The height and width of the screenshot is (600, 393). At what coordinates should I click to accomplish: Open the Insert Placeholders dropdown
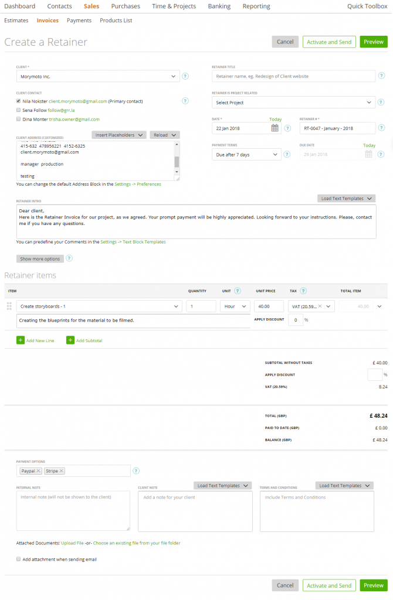[x=118, y=135]
